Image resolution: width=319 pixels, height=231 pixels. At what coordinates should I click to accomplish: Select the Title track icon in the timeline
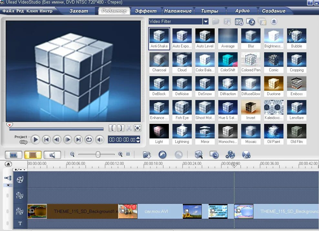point(20,223)
